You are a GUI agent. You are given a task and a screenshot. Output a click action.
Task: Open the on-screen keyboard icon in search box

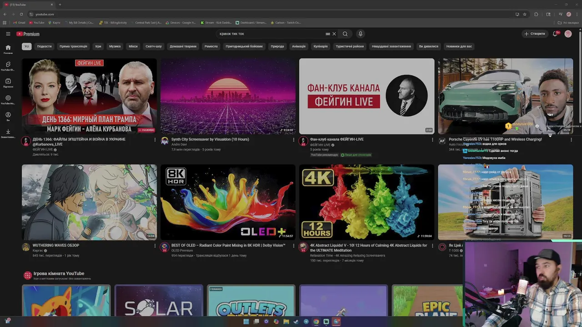[328, 34]
